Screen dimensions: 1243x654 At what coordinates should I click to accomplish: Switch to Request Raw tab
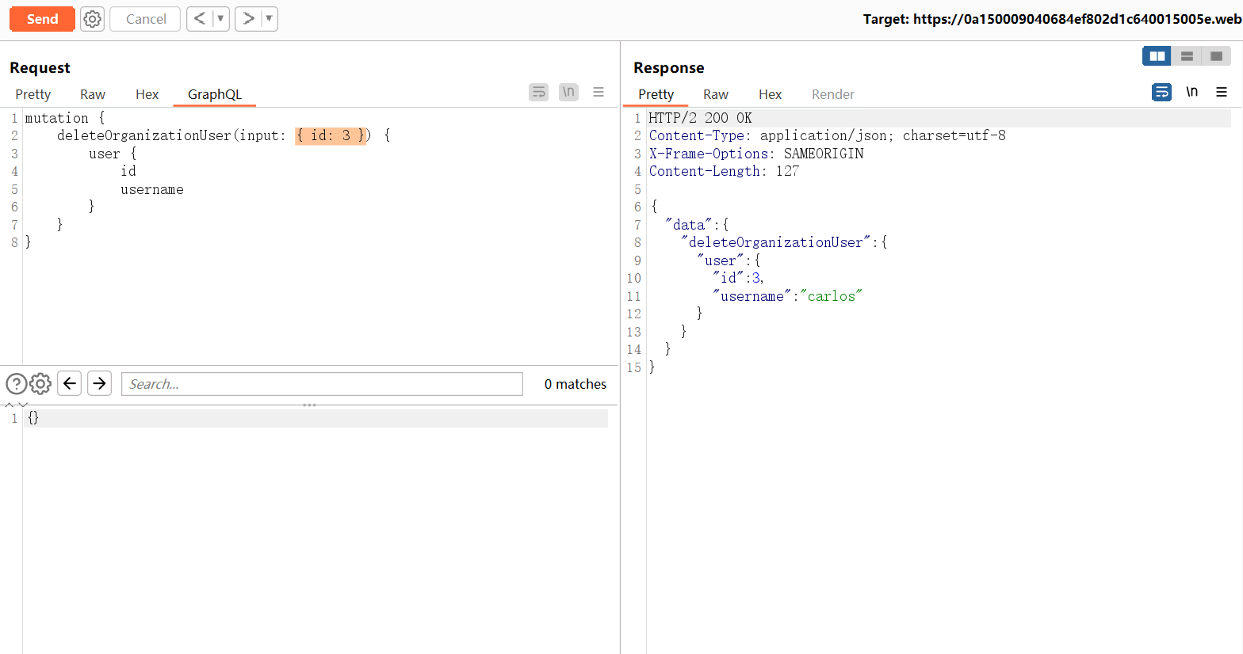click(93, 94)
